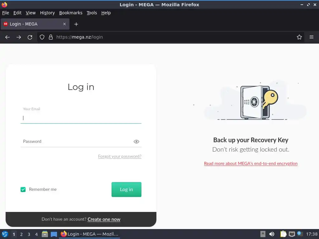Open the Help menu
This screenshot has height=239, width=319.
(x=106, y=13)
